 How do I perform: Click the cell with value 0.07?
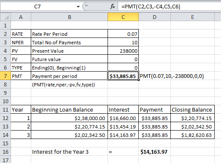coord(123,34)
